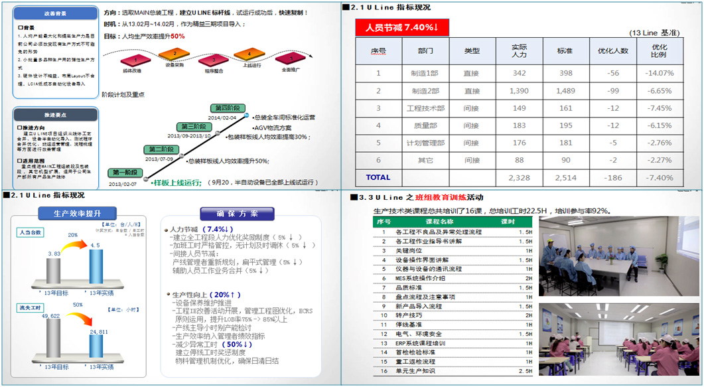Click the TOTAL row label
This screenshot has width=704, height=387.
378,177
